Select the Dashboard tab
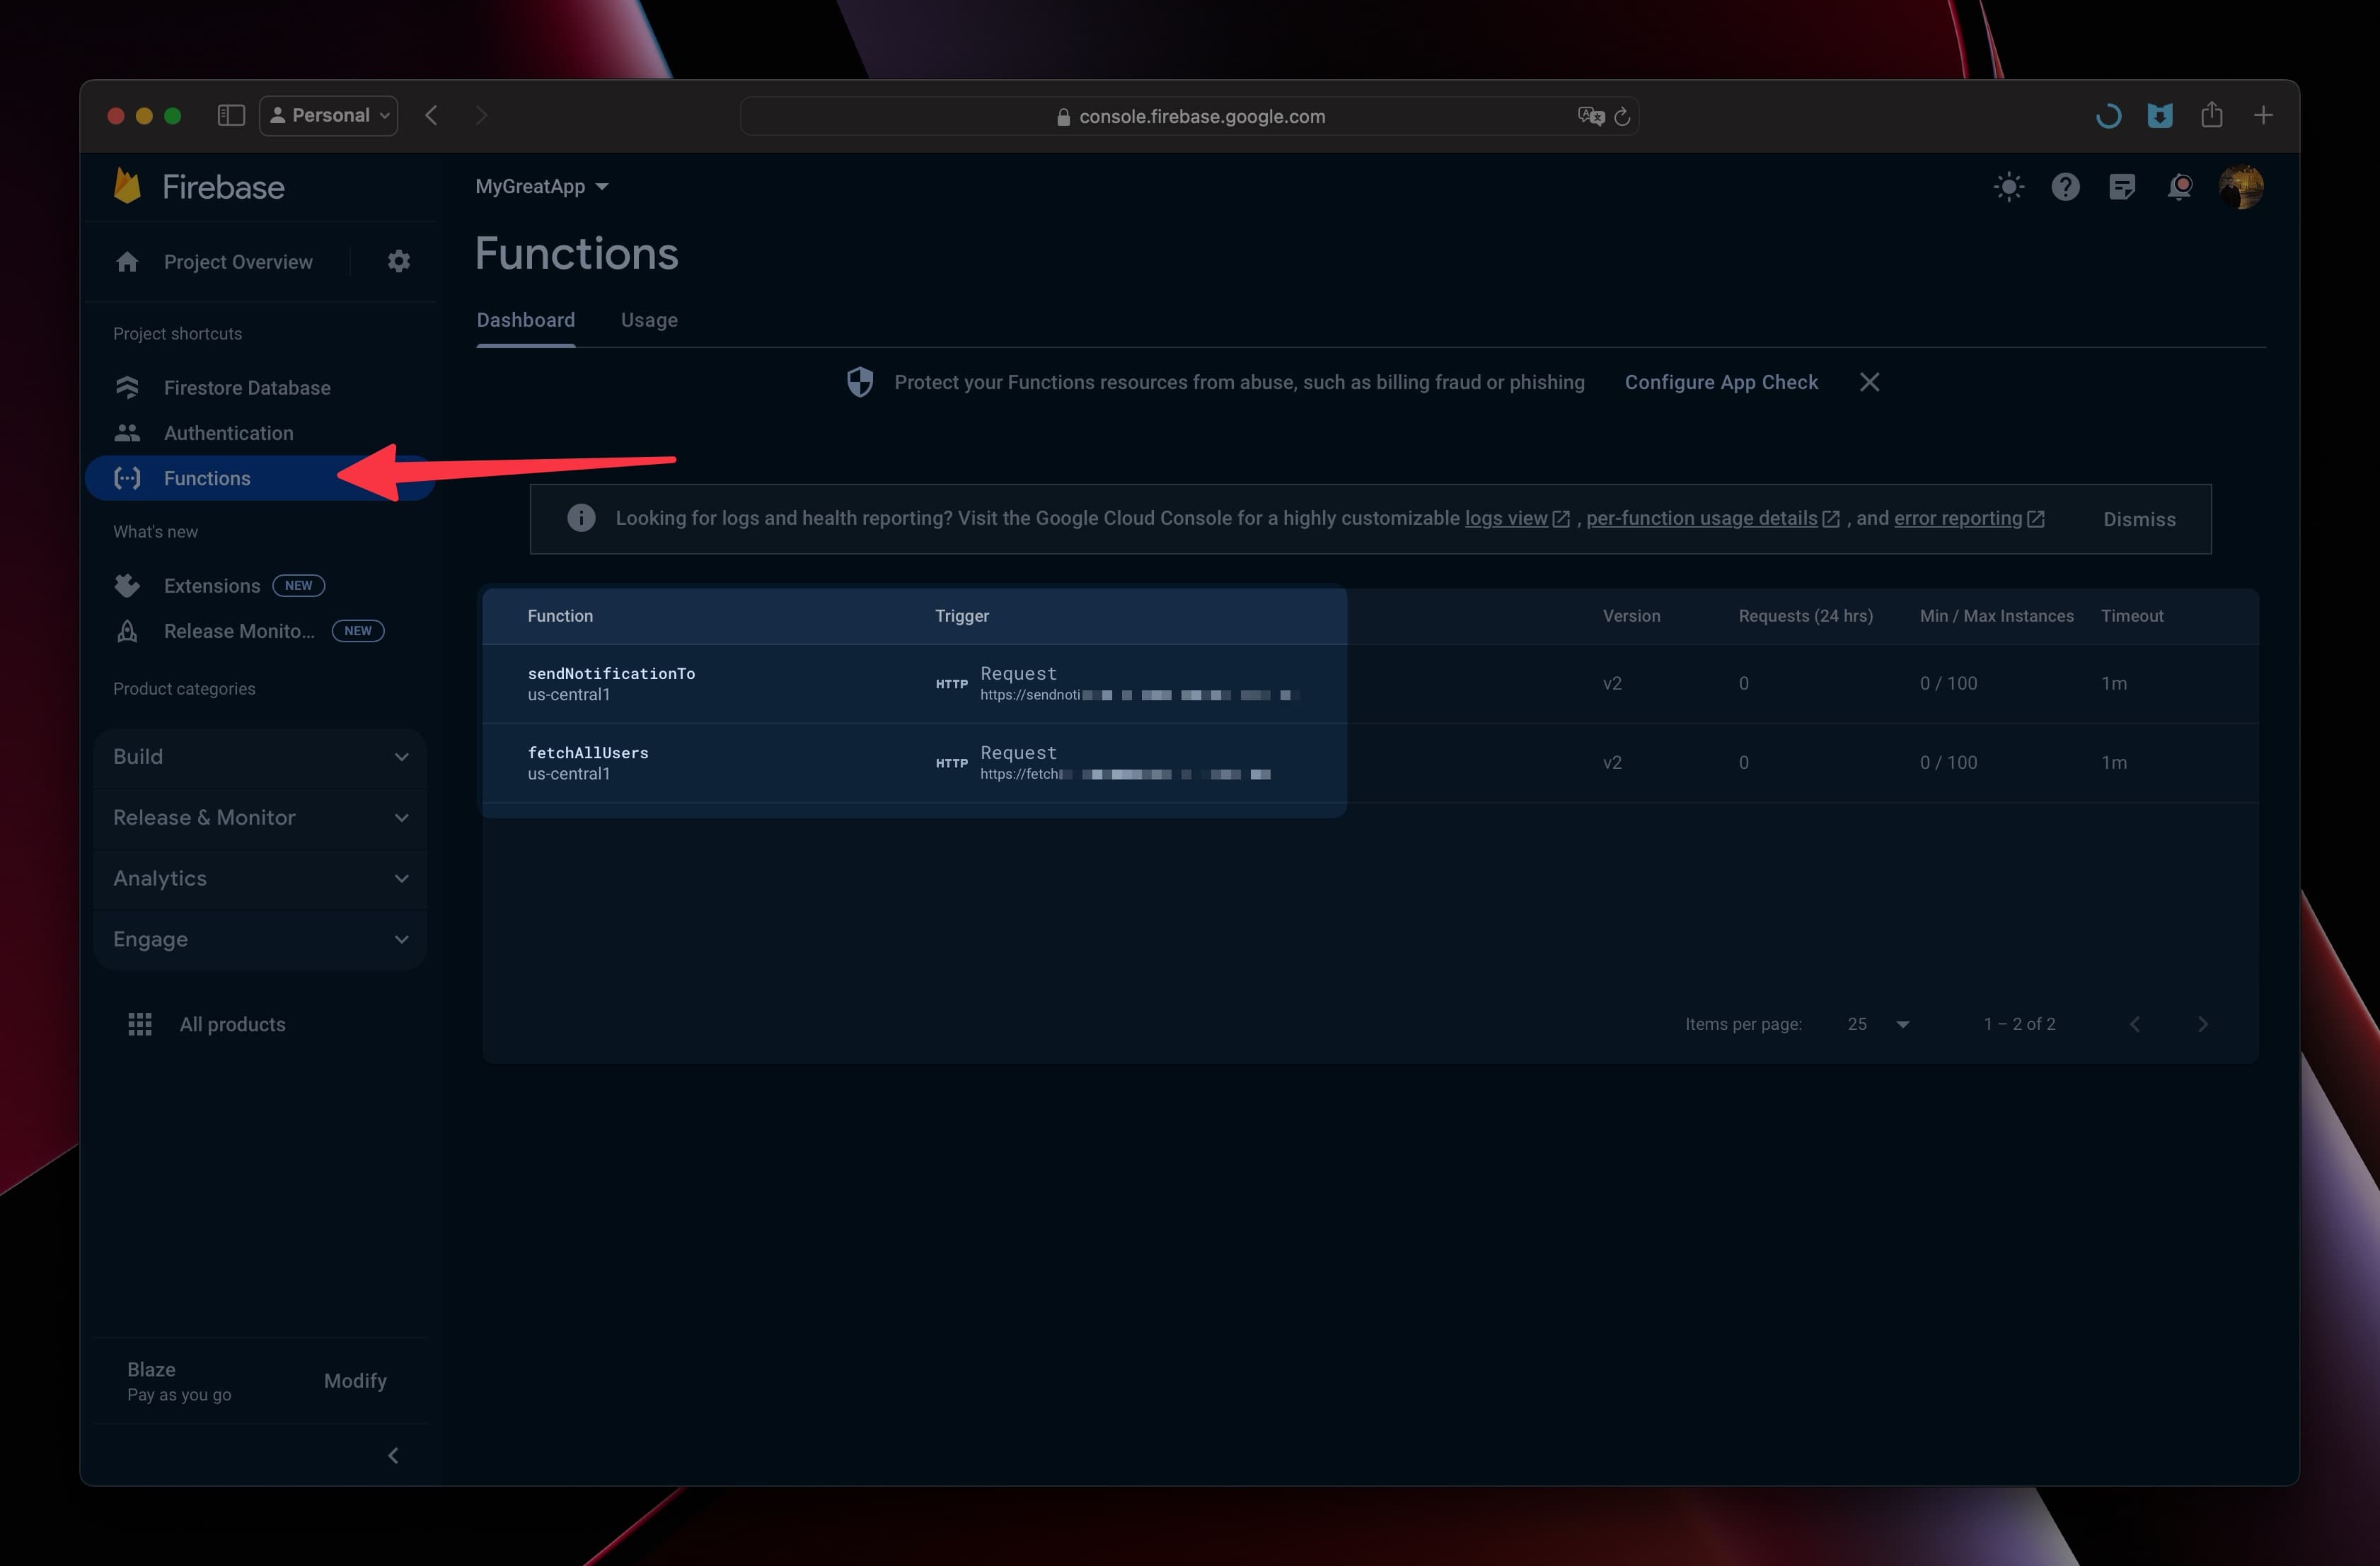This screenshot has height=1566, width=2380. [526, 320]
